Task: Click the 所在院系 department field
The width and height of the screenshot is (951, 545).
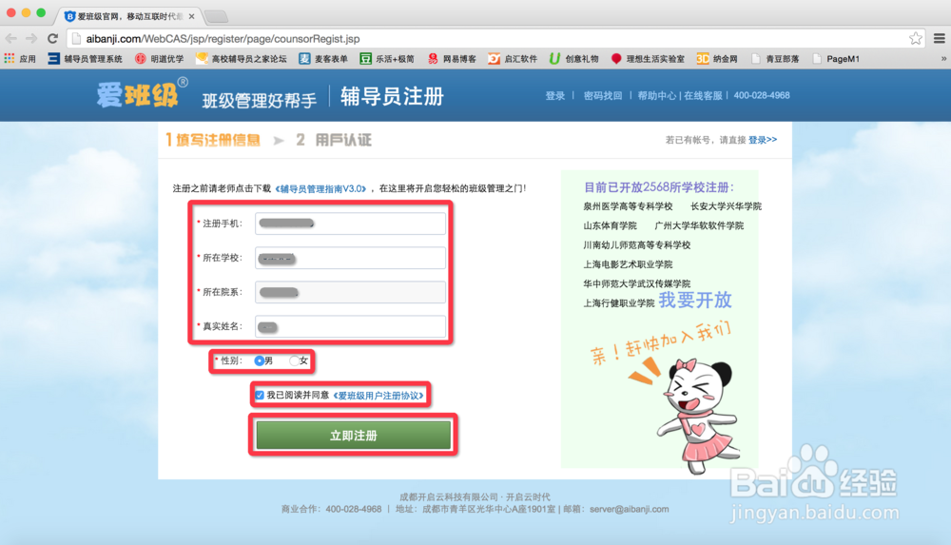Action: 350,292
